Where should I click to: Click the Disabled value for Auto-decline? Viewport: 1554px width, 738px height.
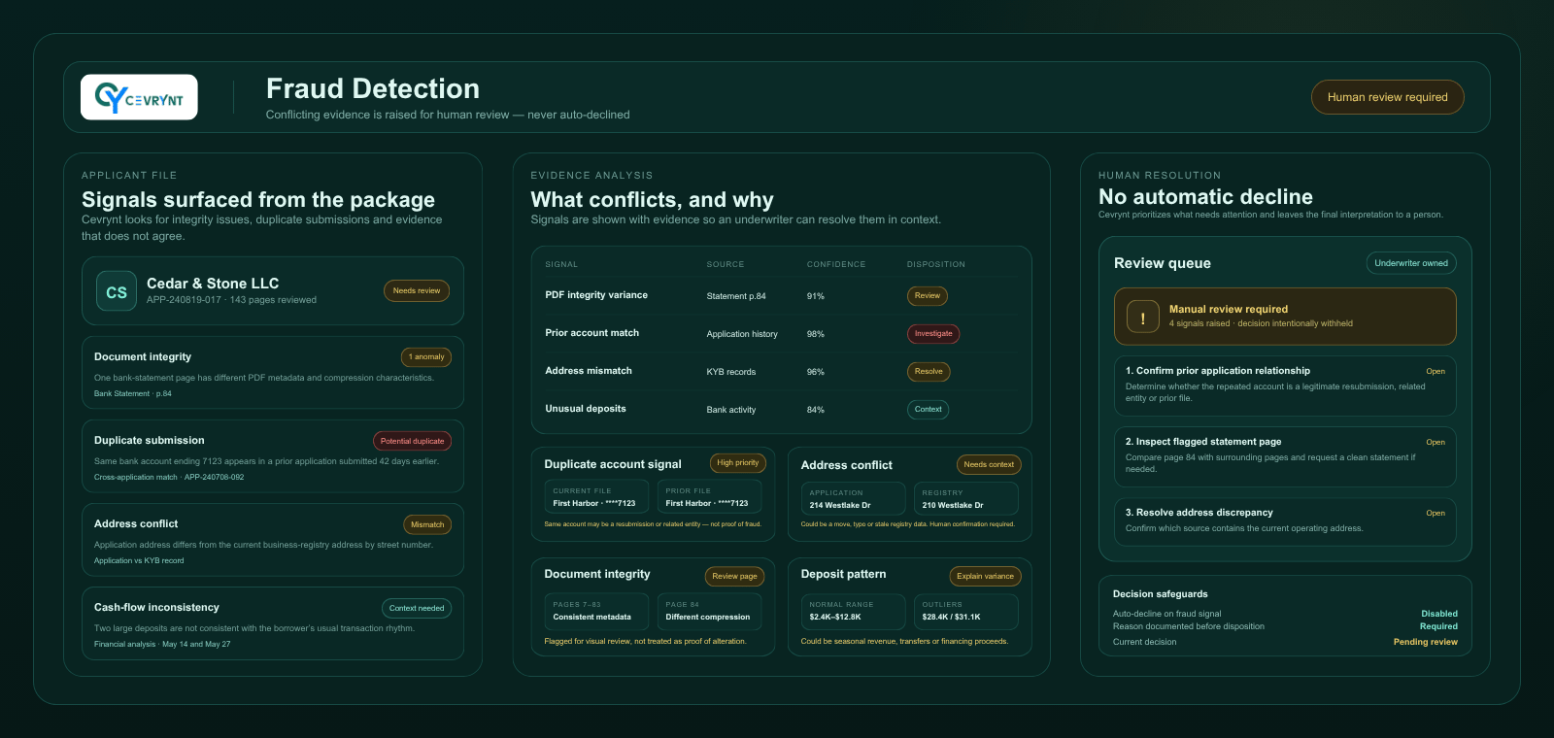[1439, 614]
